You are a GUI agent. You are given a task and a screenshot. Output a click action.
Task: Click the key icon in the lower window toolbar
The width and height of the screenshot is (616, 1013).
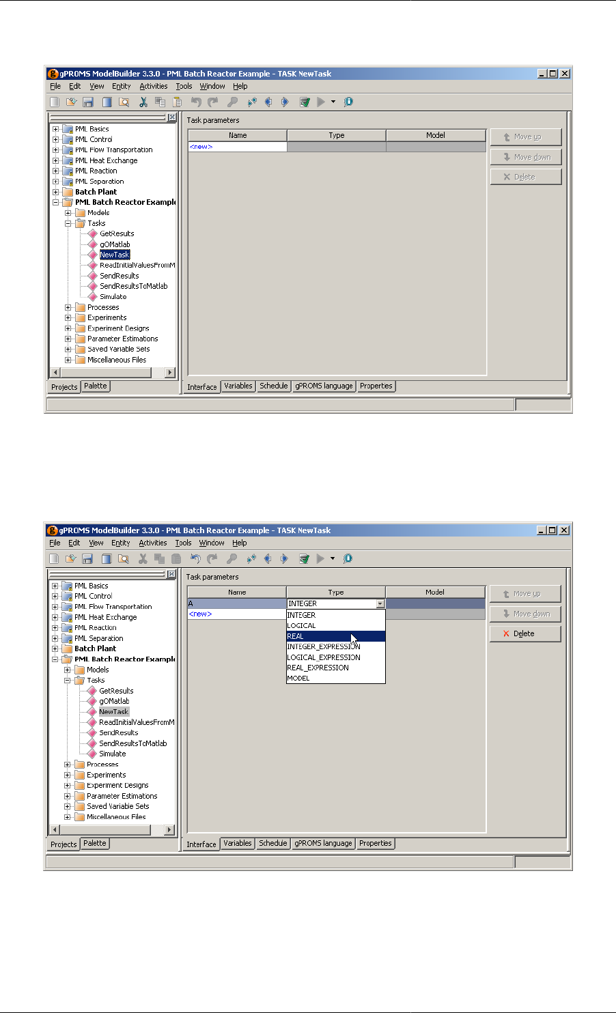(232, 558)
